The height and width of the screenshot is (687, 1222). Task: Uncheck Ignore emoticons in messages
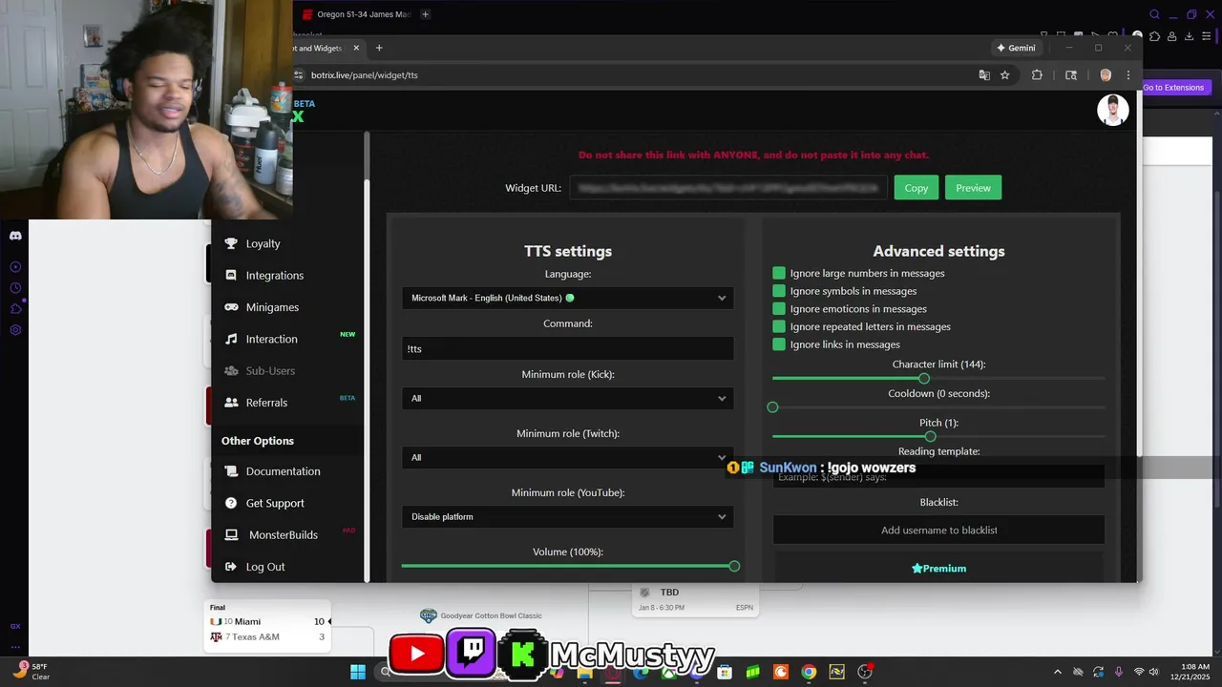click(x=779, y=309)
